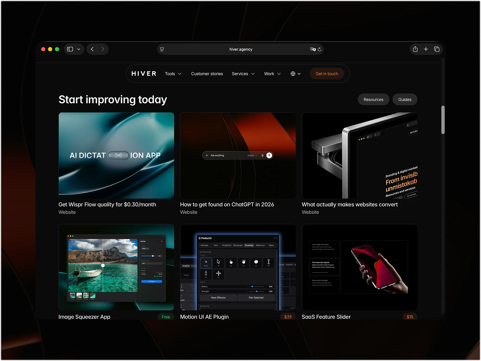Expand the sidebar options chevron in Safari
The width and height of the screenshot is (481, 361).
[x=79, y=49]
